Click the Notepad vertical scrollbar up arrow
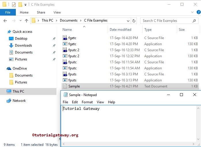This screenshot has height=147, width=201. click(198, 108)
